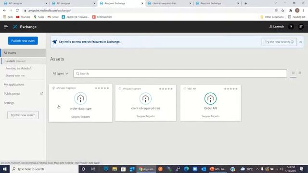Open File Explorer from taskbar
Viewport: 308px width, 173px height.
tap(115, 169)
